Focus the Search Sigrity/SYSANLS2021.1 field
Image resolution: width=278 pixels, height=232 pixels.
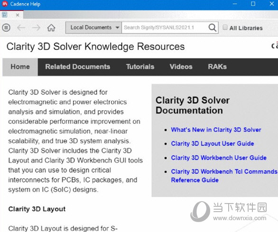(165, 28)
